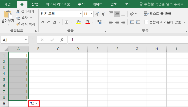Click Wrap Text (텍스트 줄 바꿈)

coord(157,14)
